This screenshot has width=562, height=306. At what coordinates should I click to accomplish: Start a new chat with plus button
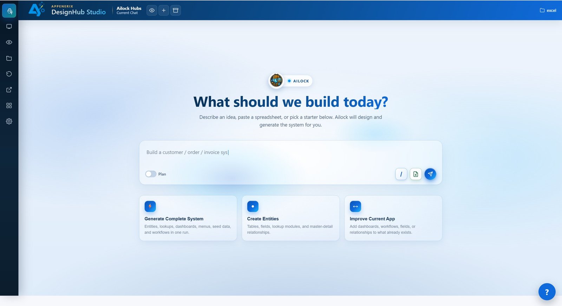tap(164, 11)
